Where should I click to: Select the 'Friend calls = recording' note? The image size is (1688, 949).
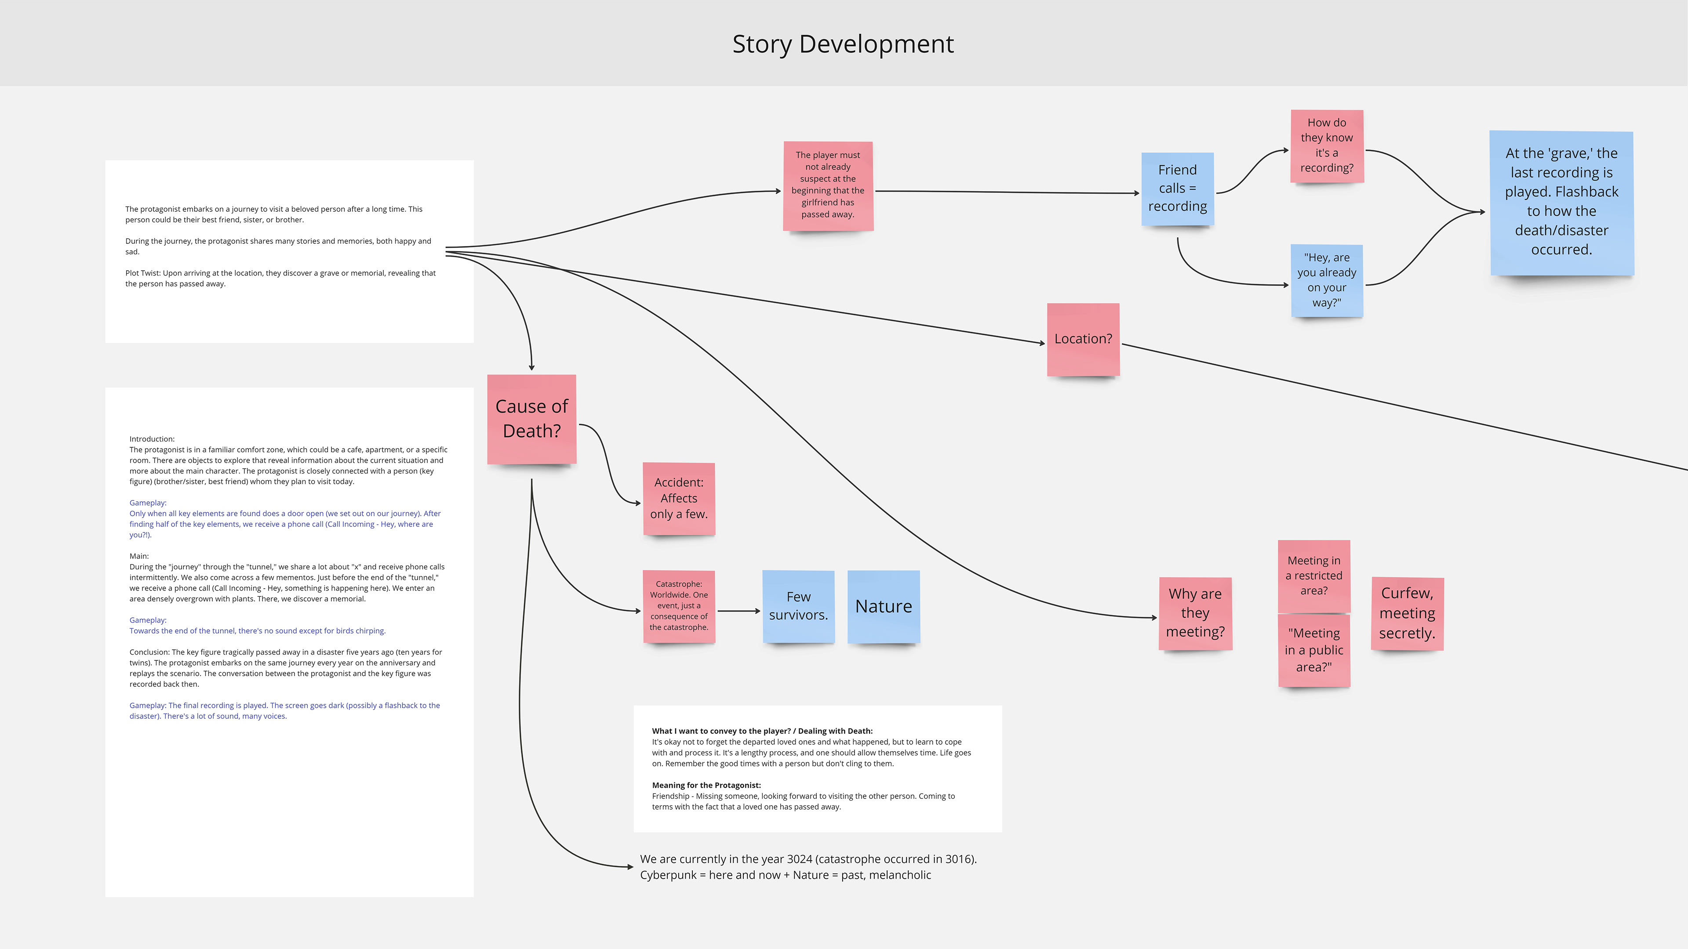(x=1177, y=188)
